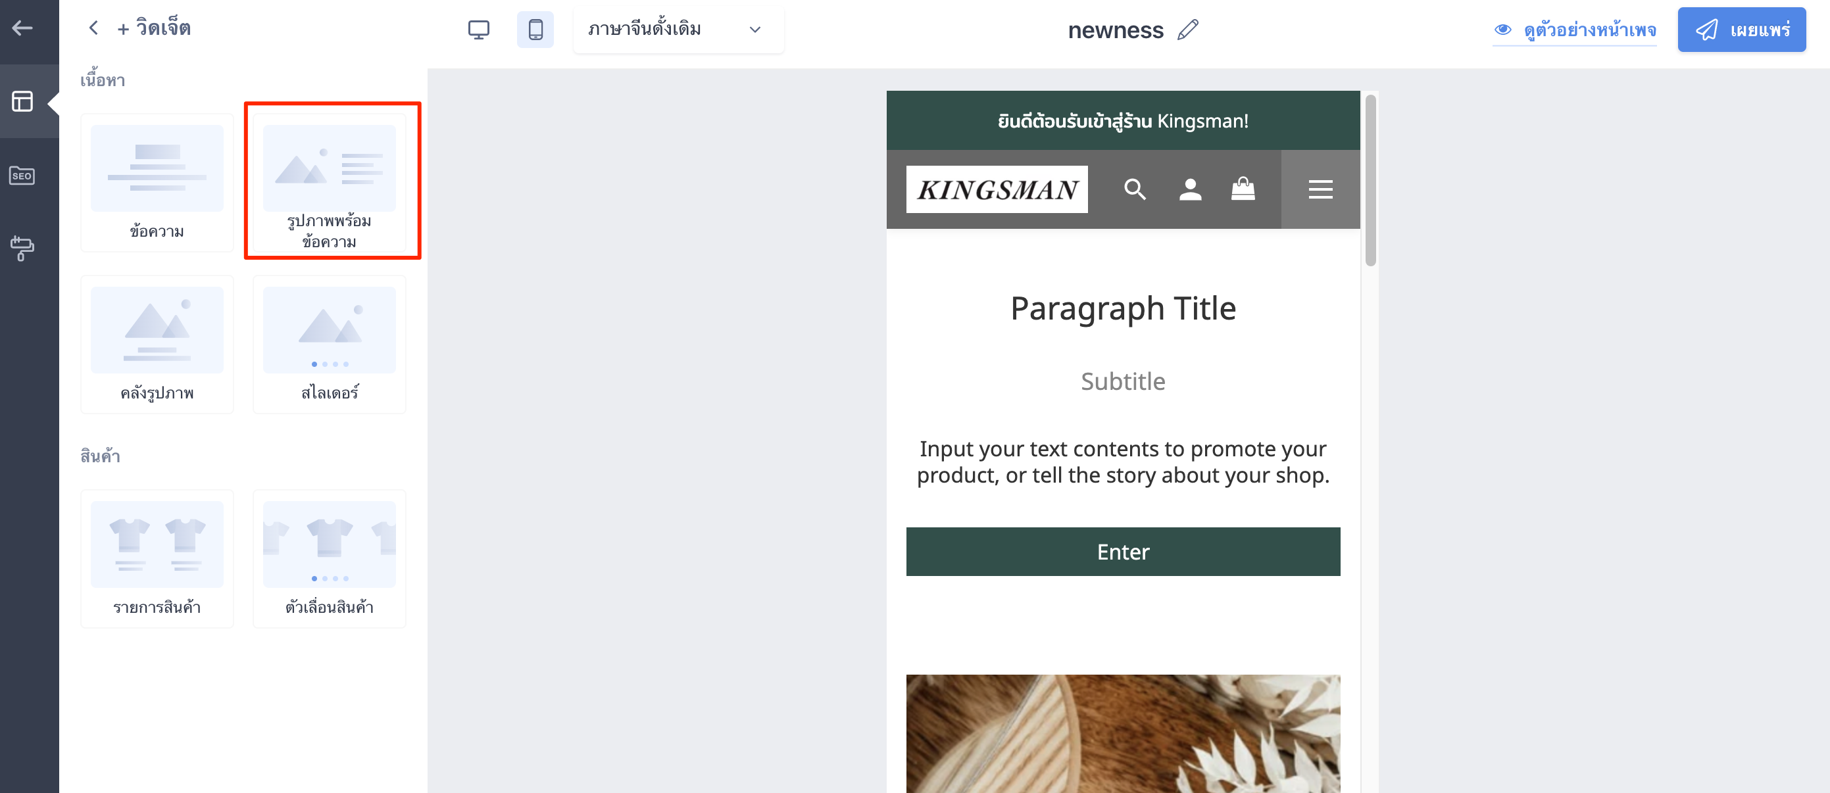1830x793 pixels.
Task: Click the search magnifier icon in preview
Action: click(1135, 189)
